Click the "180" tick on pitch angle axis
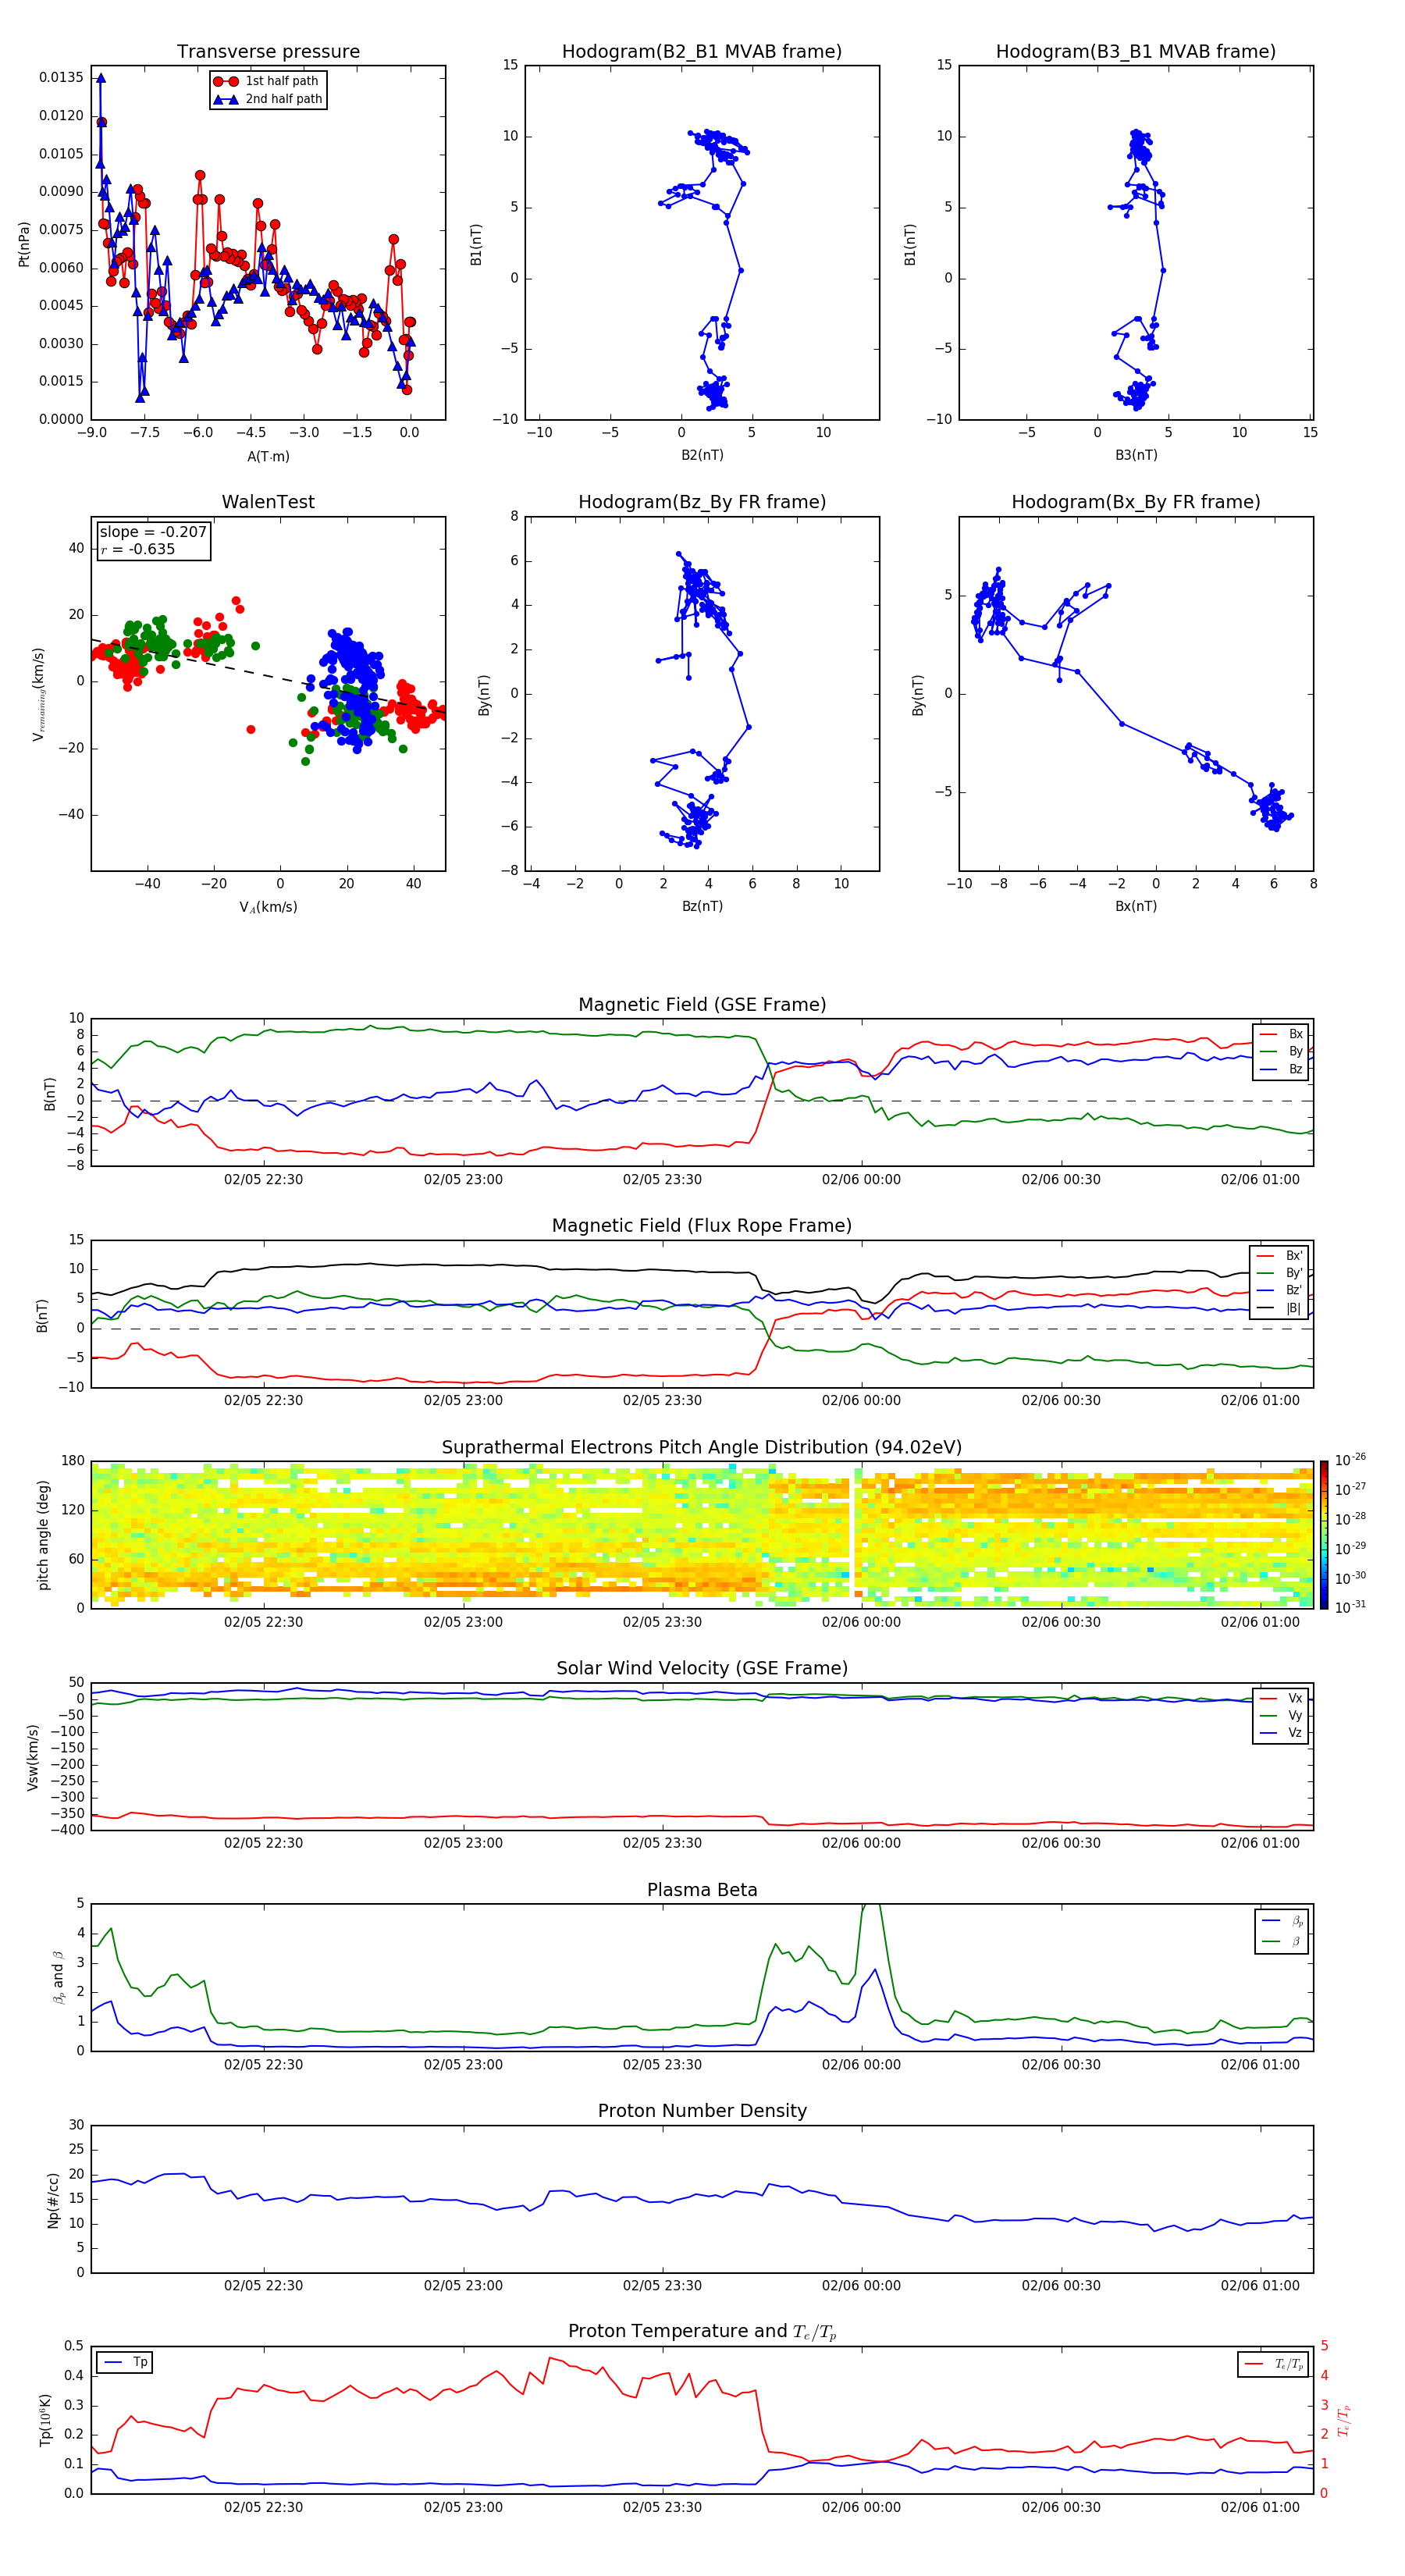The image size is (1405, 2576). (x=73, y=1461)
